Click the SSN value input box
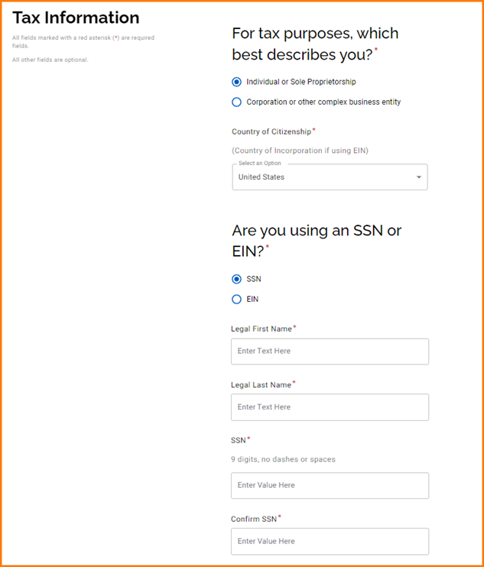484x567 pixels. point(330,485)
